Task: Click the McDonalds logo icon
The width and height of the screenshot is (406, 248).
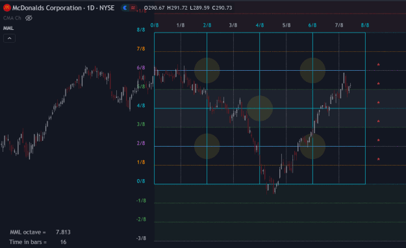Action: click(6, 8)
